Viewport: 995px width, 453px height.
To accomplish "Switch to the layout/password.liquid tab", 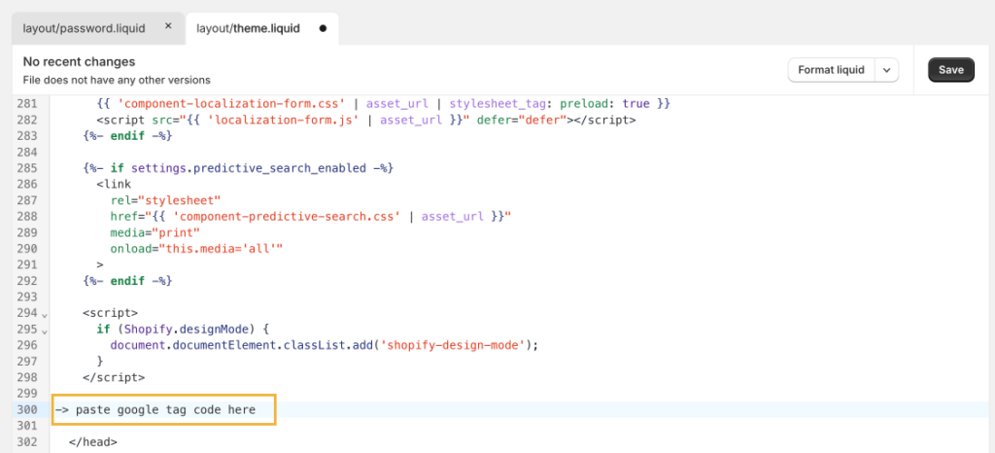I will click(x=84, y=28).
